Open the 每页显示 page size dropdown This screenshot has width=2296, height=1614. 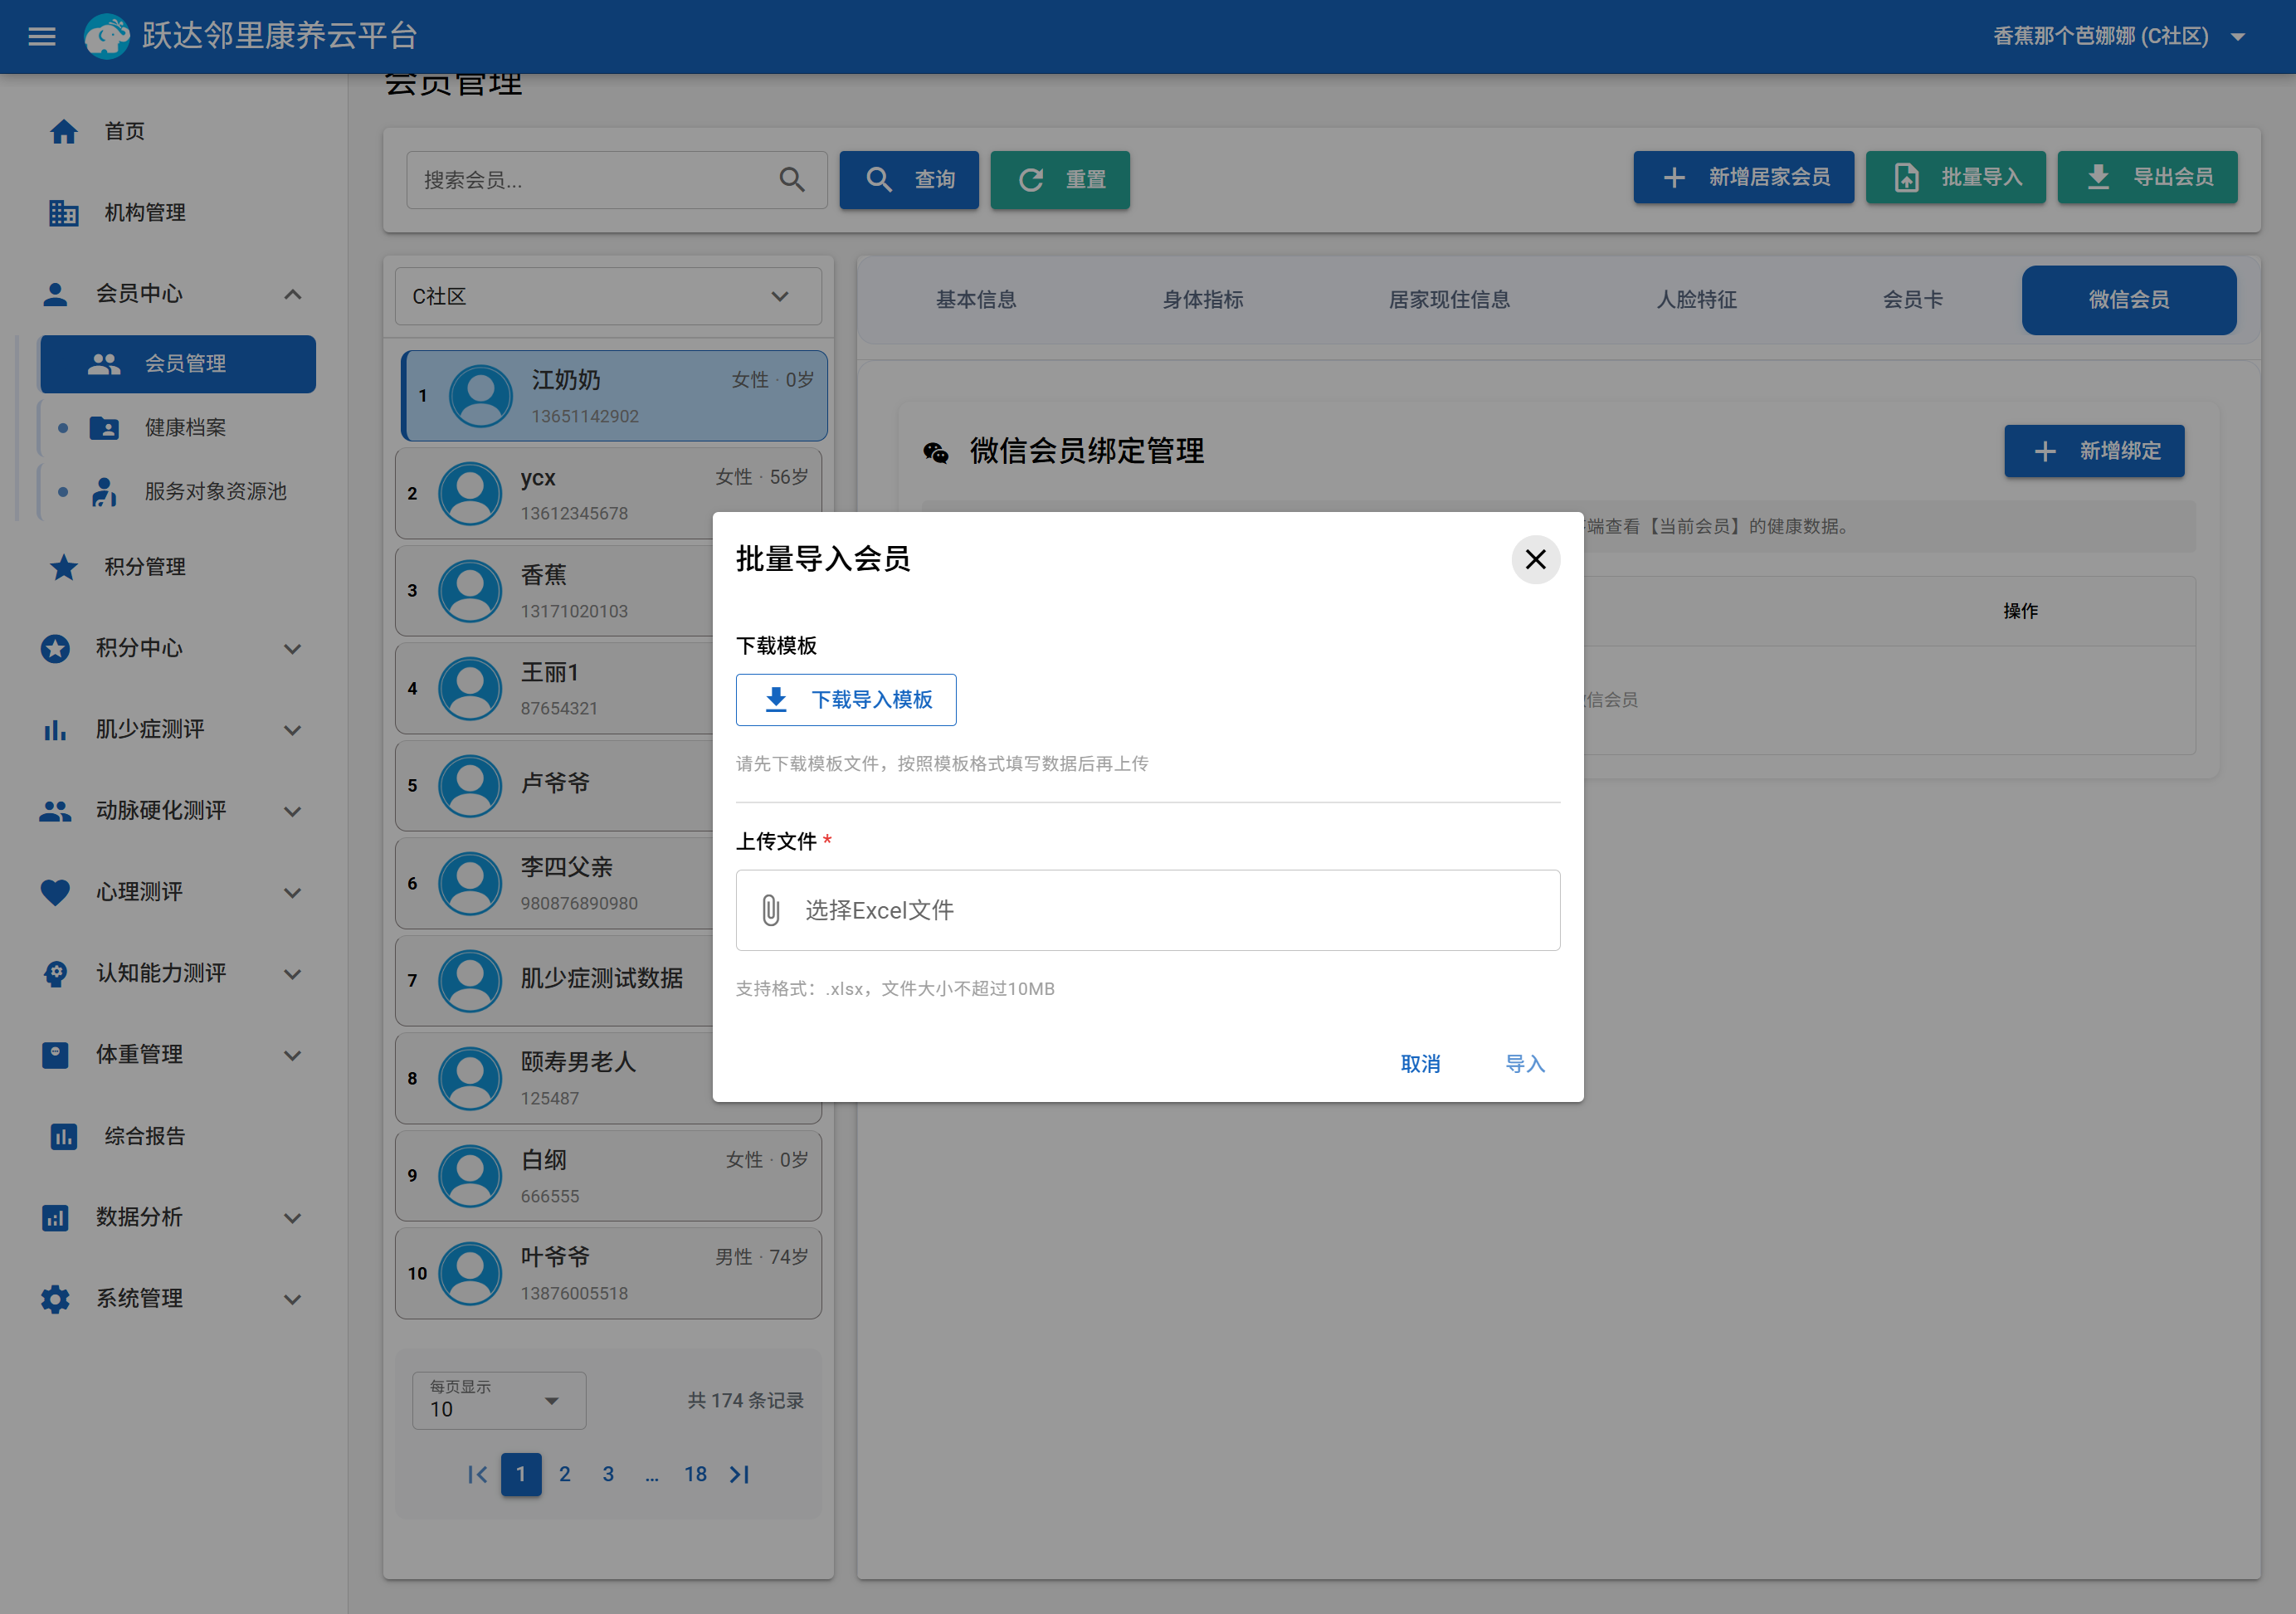pyautogui.click(x=499, y=1400)
